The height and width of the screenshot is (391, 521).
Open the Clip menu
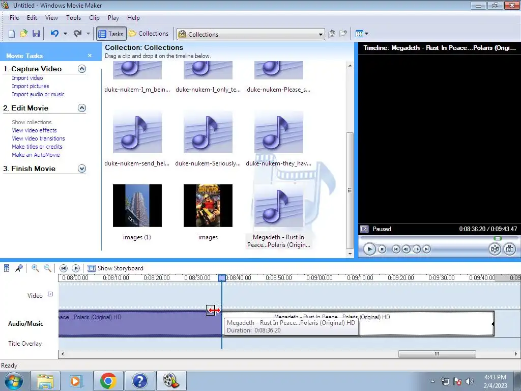click(x=94, y=18)
